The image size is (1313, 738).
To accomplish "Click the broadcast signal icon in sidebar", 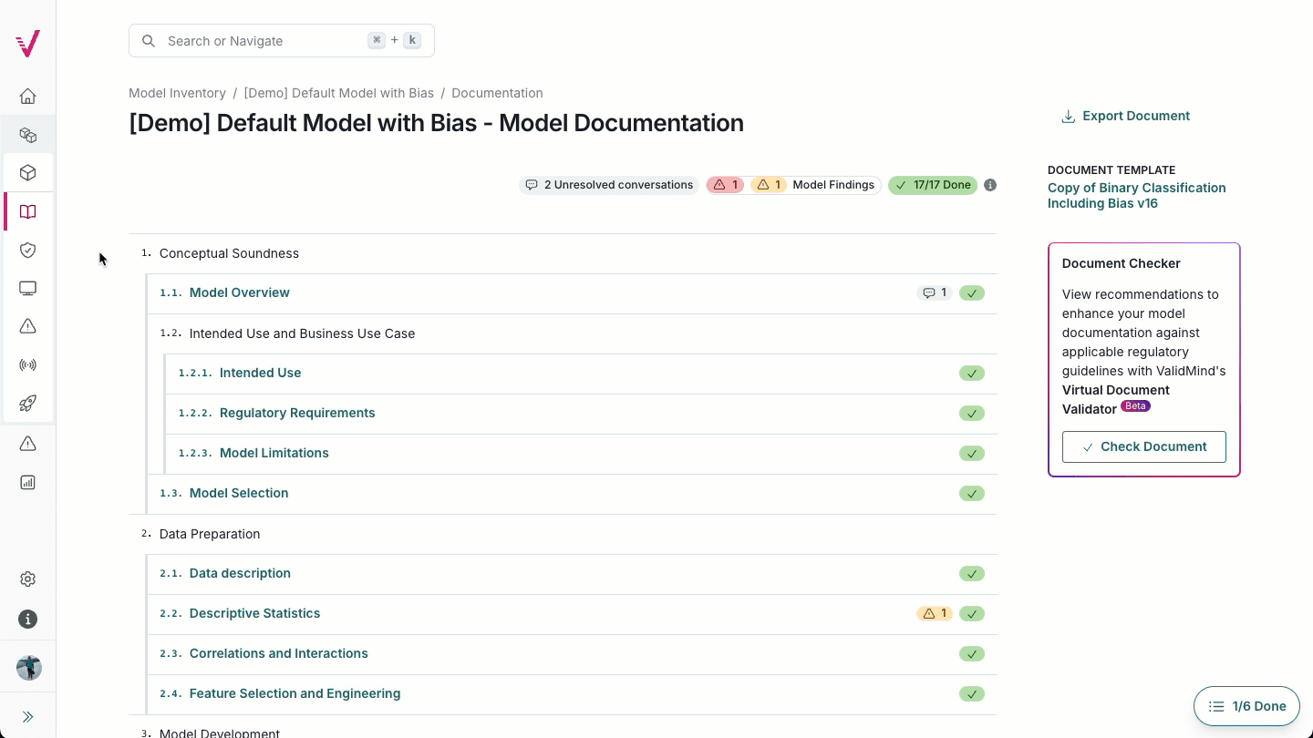I will pyautogui.click(x=27, y=364).
